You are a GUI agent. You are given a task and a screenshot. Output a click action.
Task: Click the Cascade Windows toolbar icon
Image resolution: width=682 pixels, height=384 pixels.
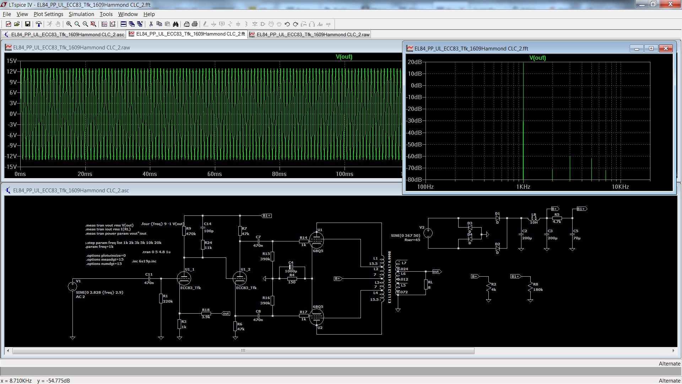pyautogui.click(x=132, y=24)
